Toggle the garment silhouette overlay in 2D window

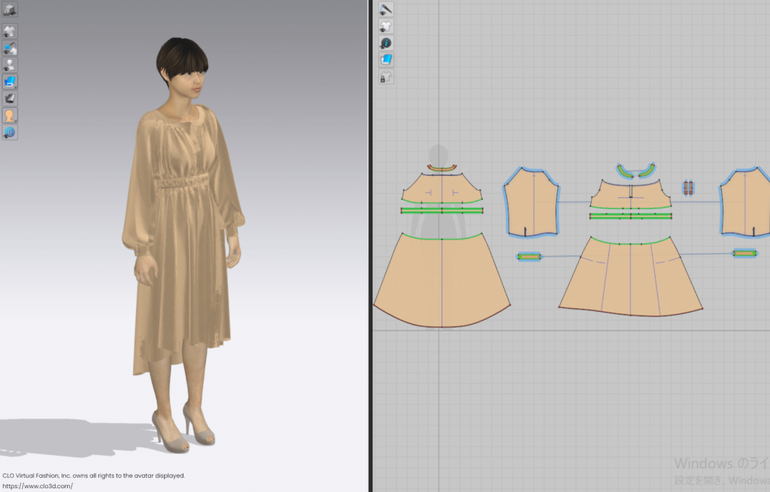pyautogui.click(x=386, y=26)
